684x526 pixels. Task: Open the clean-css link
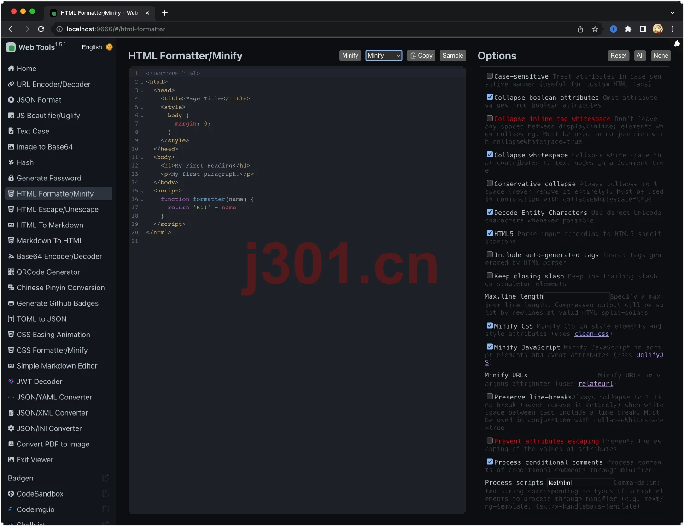pos(591,334)
